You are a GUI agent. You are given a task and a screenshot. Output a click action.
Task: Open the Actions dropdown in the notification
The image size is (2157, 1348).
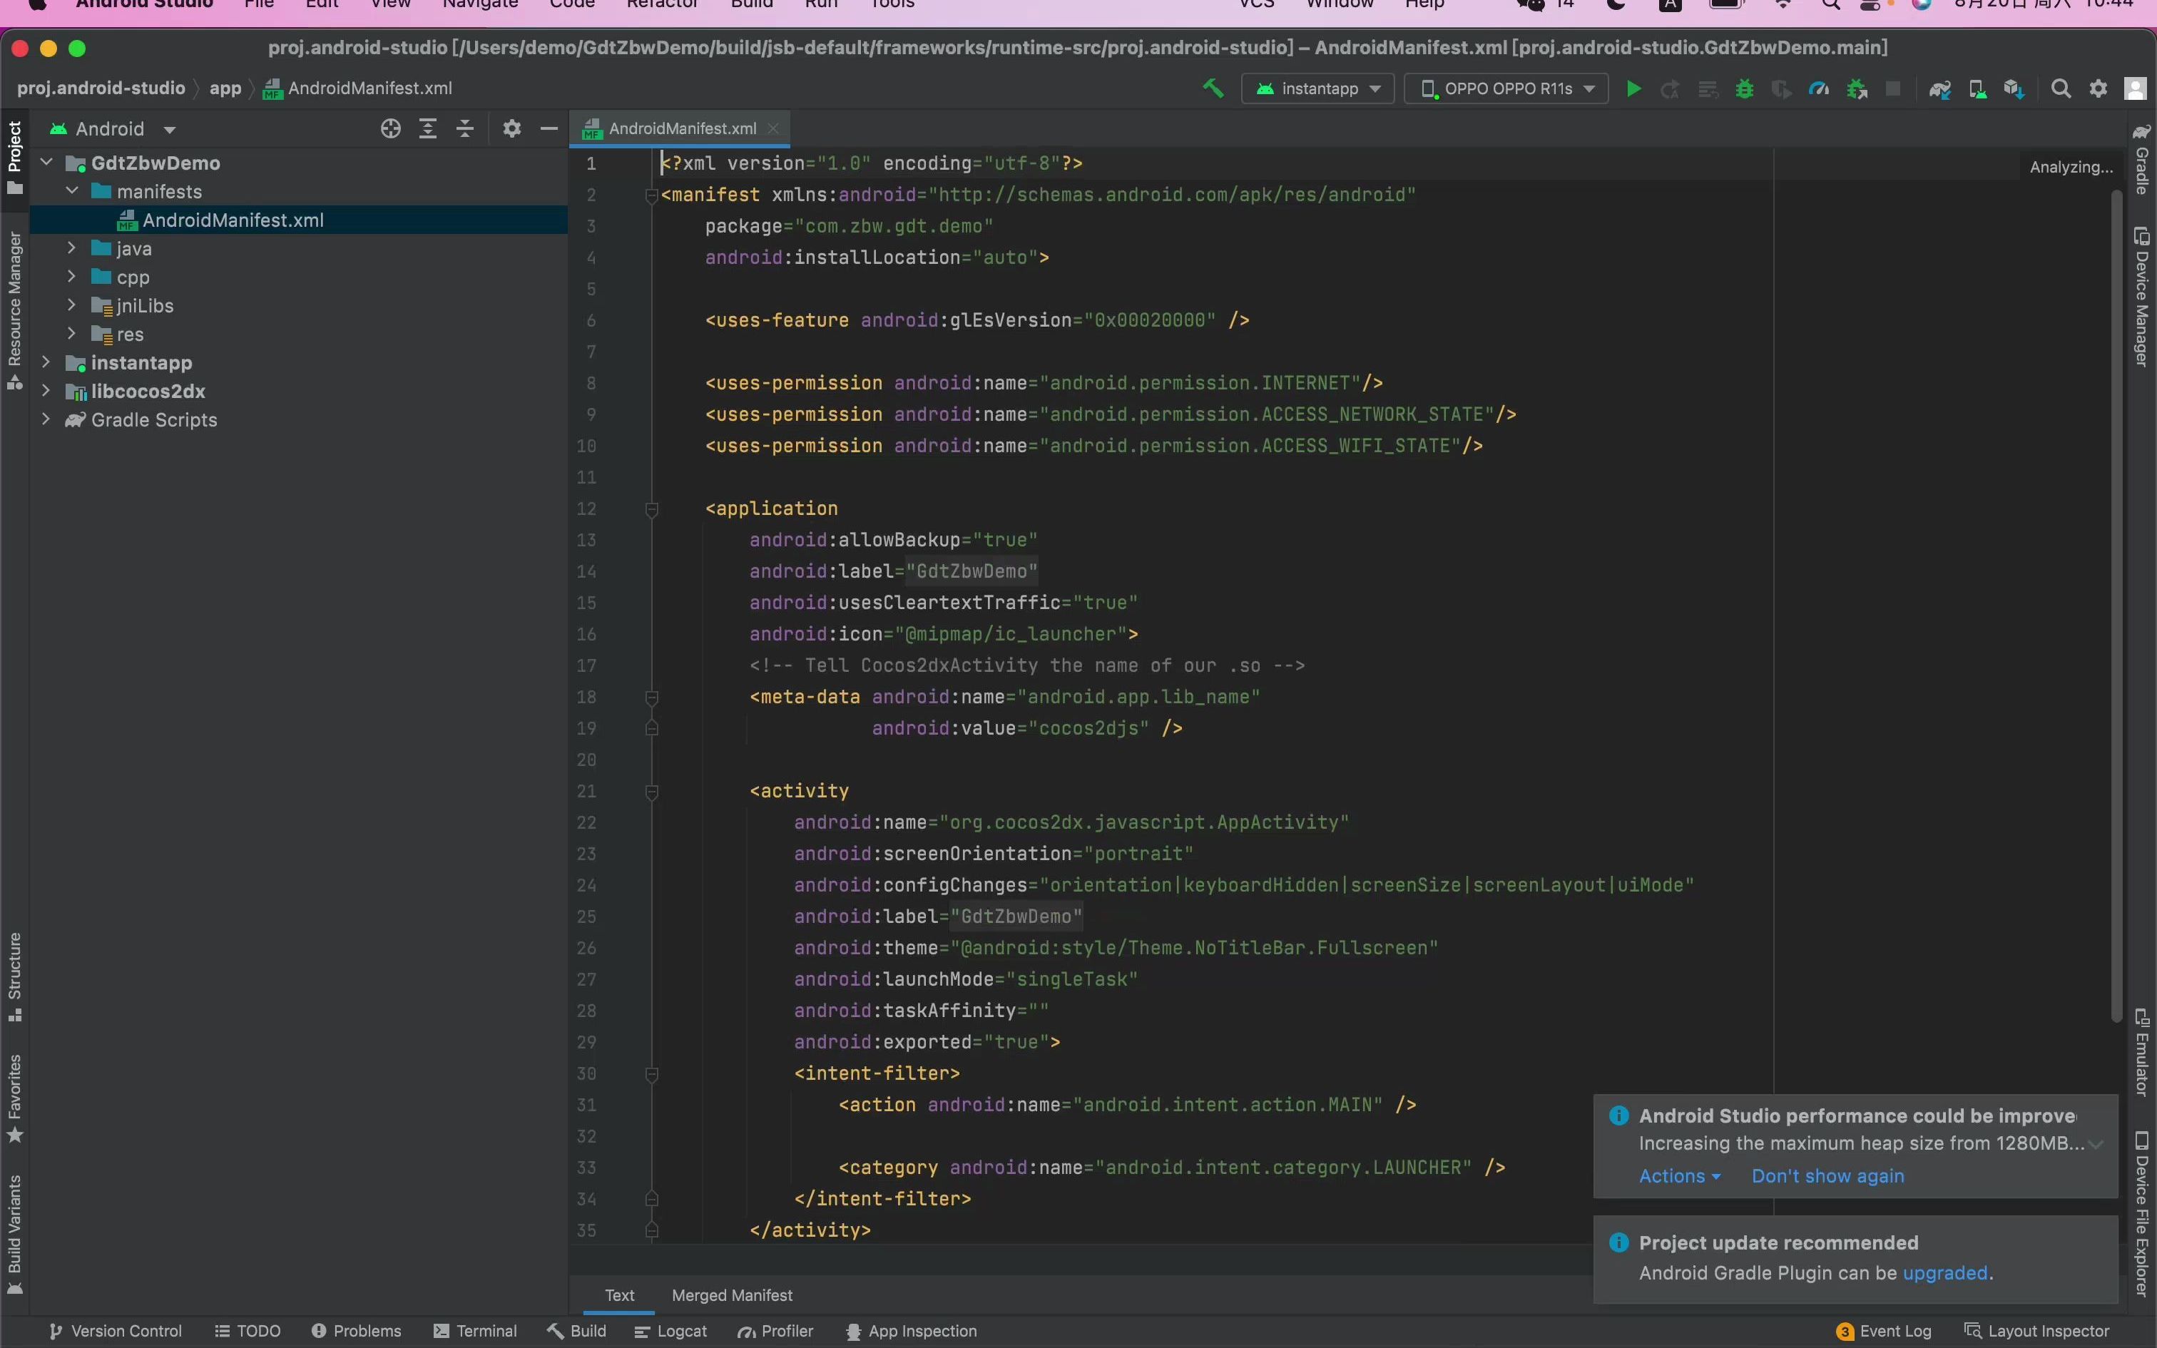pyautogui.click(x=1679, y=1176)
